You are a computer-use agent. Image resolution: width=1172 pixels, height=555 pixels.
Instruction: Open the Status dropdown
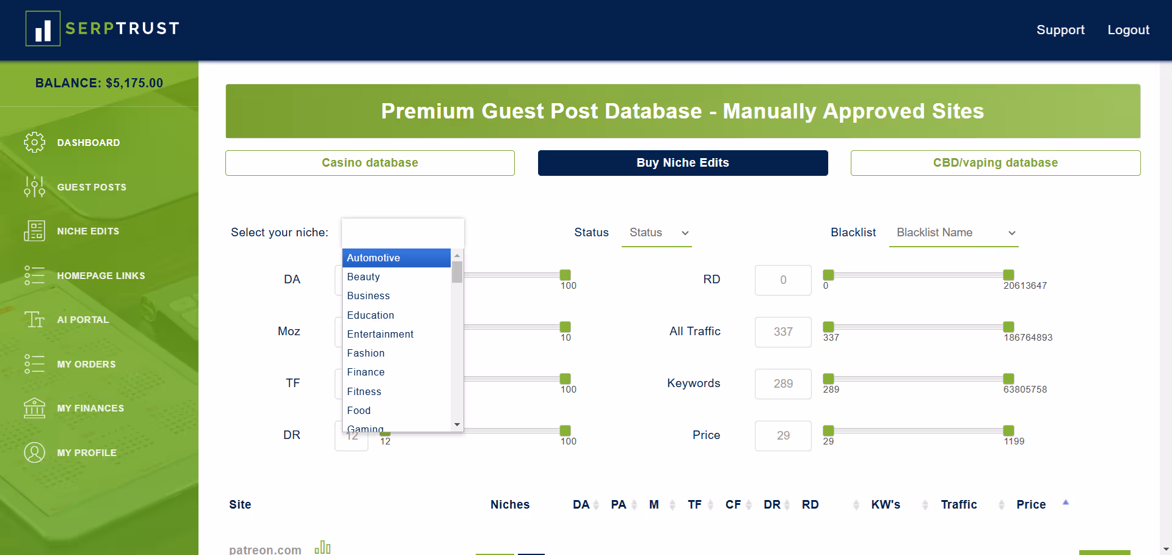click(x=657, y=233)
